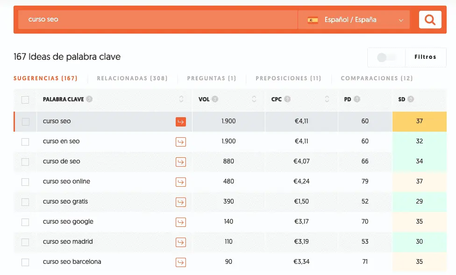This screenshot has height=275, width=456.
Task: Switch to RELACIONADAS (308) tab
Action: coord(132,78)
